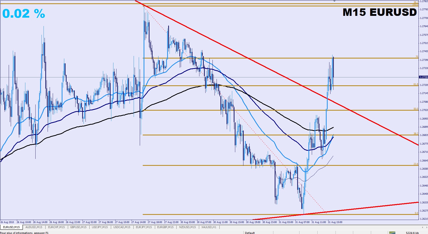Open the AUDUSD,M15 chart tab

pos(34,227)
